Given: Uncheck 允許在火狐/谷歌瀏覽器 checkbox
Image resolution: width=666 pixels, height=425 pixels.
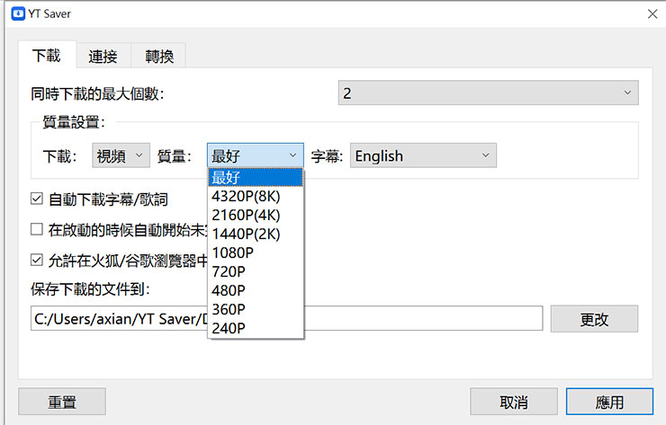Looking at the screenshot, I should (x=37, y=260).
